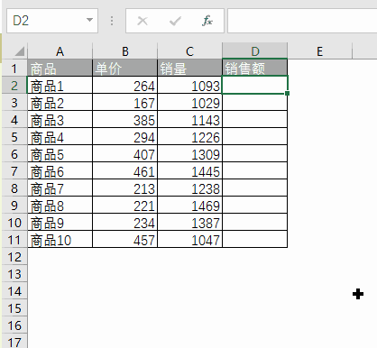This screenshot has height=348, width=377.
Task: Select column E header
Action: 319,51
